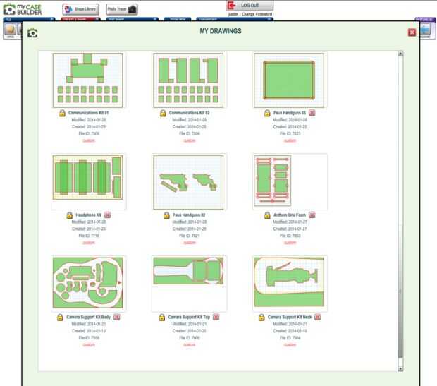Click the undo arrow icon at far right toolbar

click(x=425, y=30)
